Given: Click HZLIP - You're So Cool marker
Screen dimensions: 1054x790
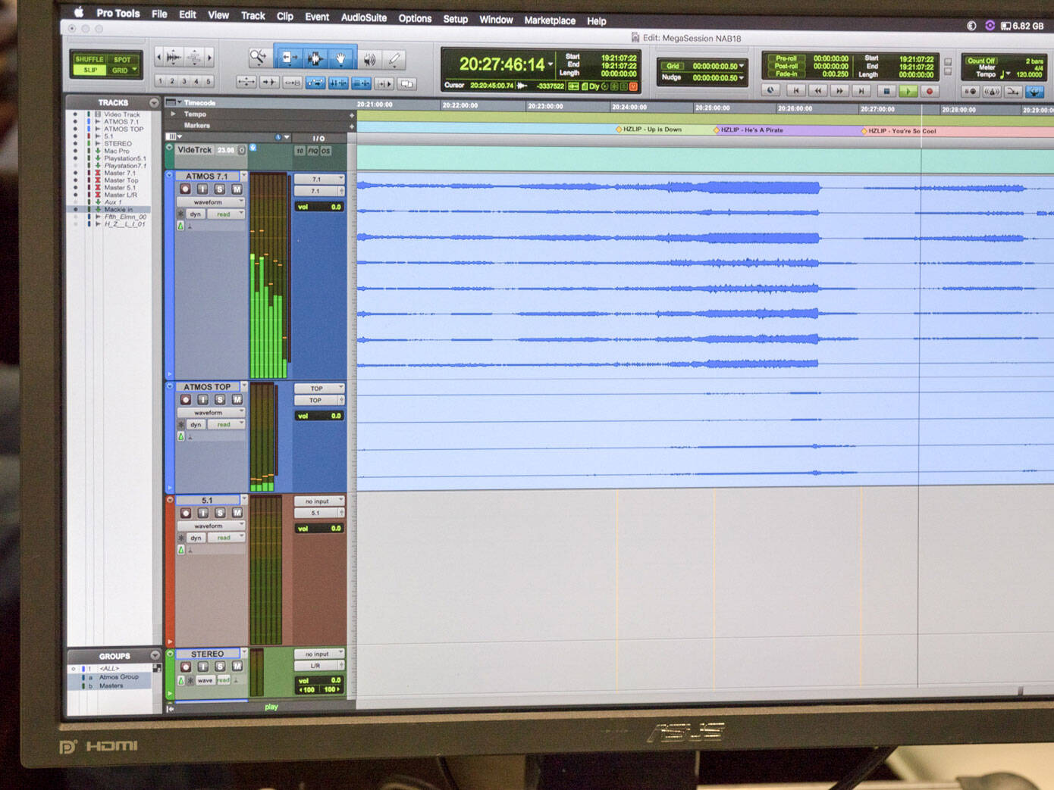Looking at the screenshot, I should [899, 131].
